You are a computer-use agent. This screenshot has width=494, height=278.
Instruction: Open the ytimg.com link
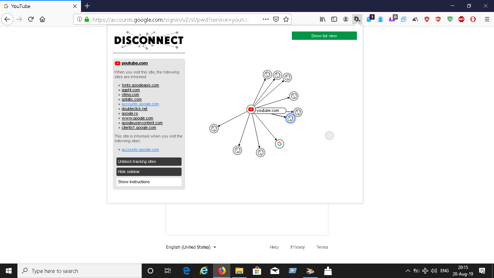tap(130, 94)
